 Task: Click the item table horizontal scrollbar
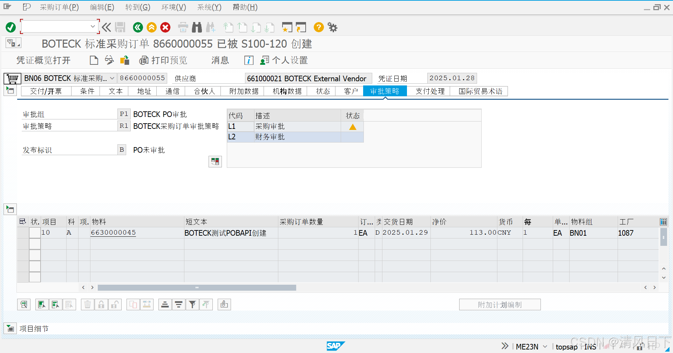(x=196, y=287)
